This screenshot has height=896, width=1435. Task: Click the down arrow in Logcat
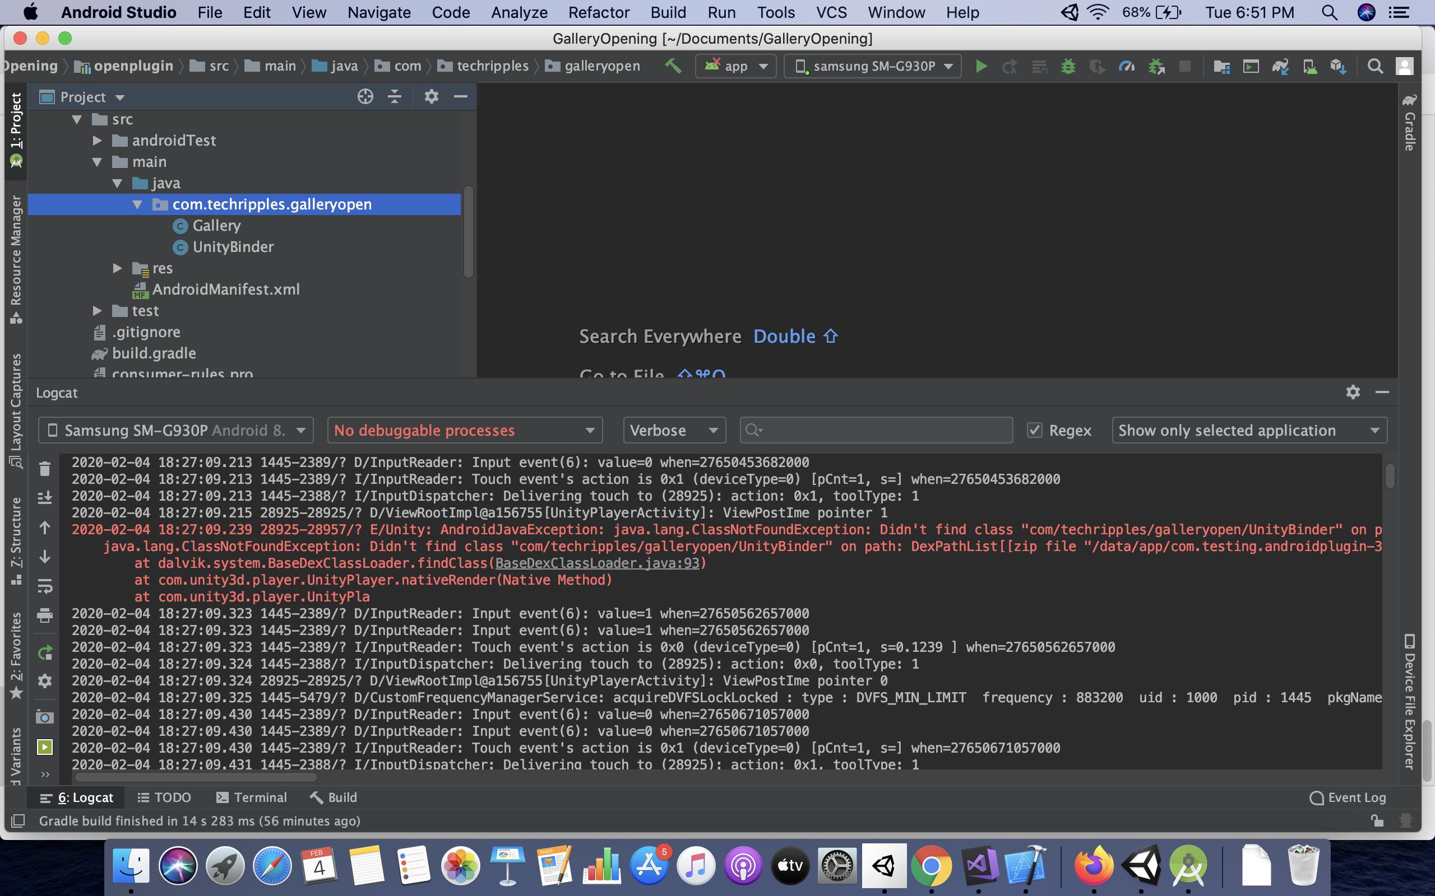click(x=44, y=557)
